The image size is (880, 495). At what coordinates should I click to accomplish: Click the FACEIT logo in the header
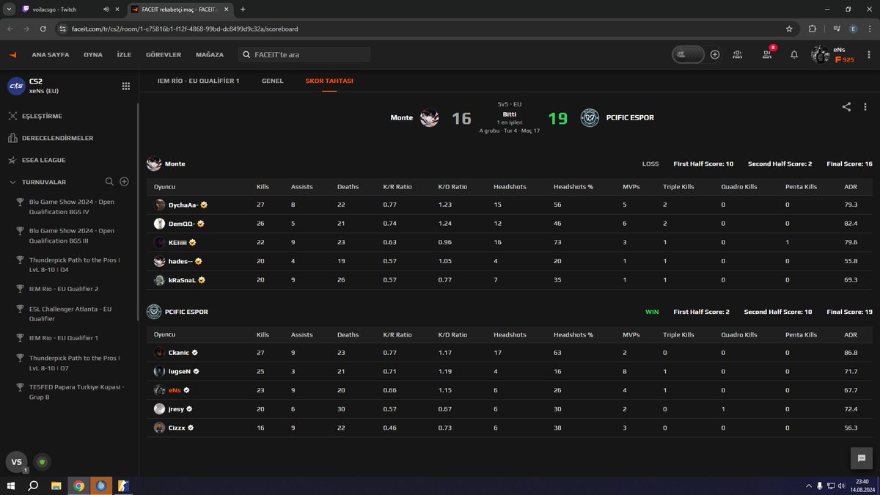click(12, 54)
